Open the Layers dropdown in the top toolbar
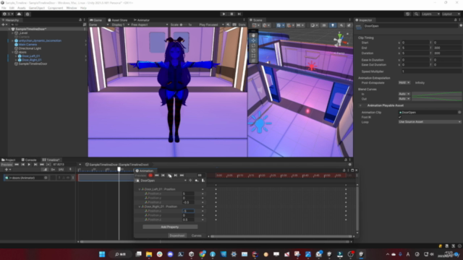Screen dimensions: 463x260 [430, 14]
